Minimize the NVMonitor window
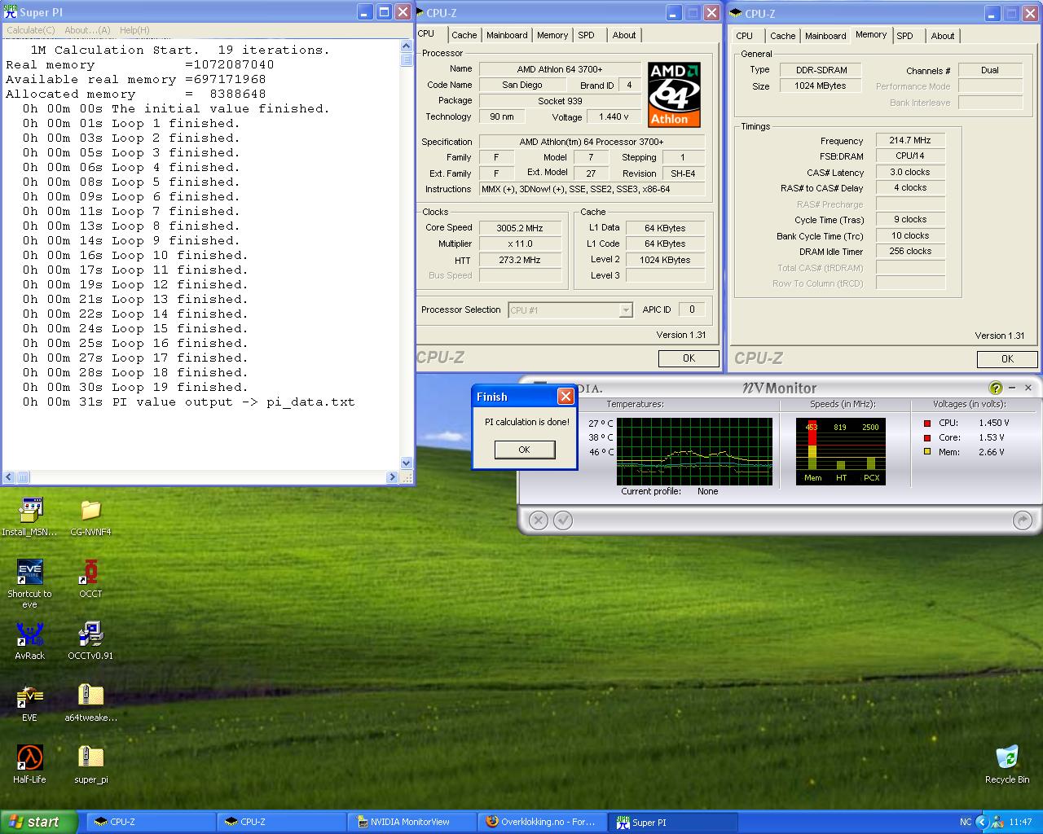1043x834 pixels. pos(1012,388)
